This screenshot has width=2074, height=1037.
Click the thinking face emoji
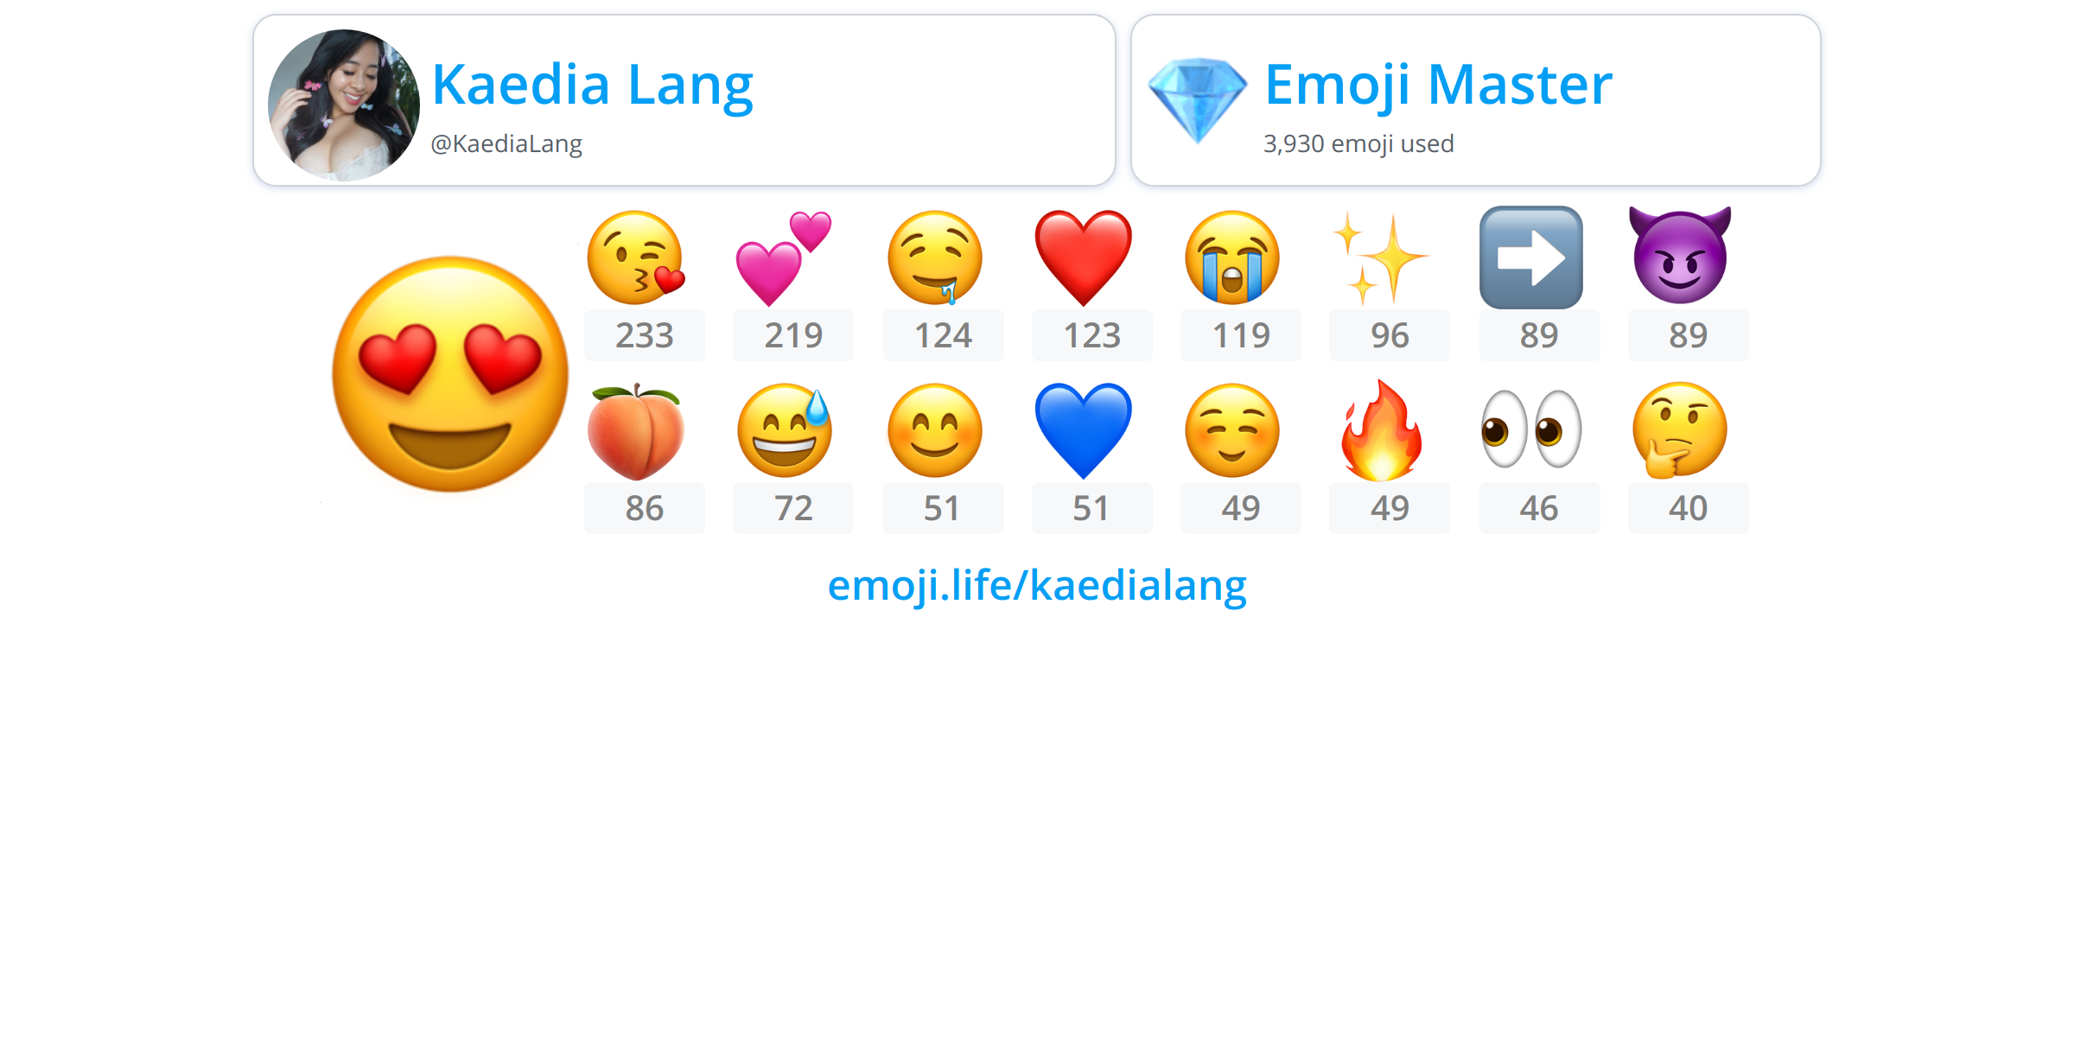point(1680,430)
